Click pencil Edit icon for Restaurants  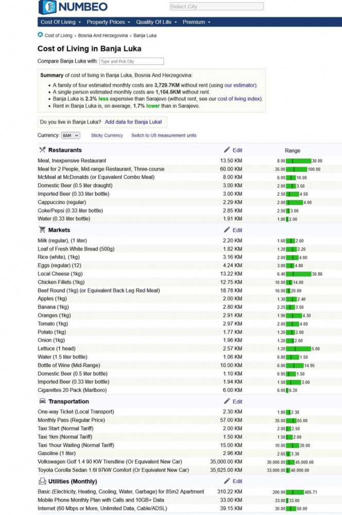tap(227, 150)
